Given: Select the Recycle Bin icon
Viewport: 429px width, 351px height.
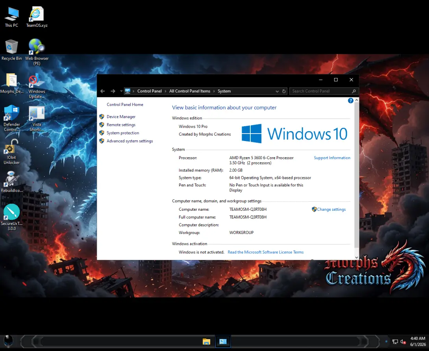Looking at the screenshot, I should 11,50.
